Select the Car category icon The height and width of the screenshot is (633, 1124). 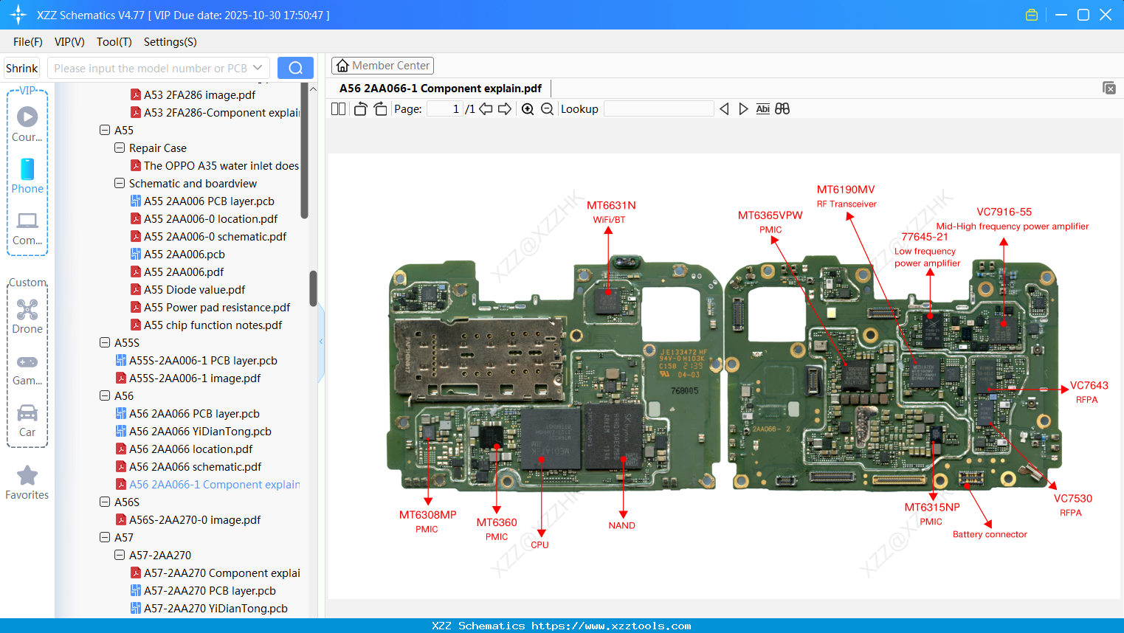pos(27,413)
